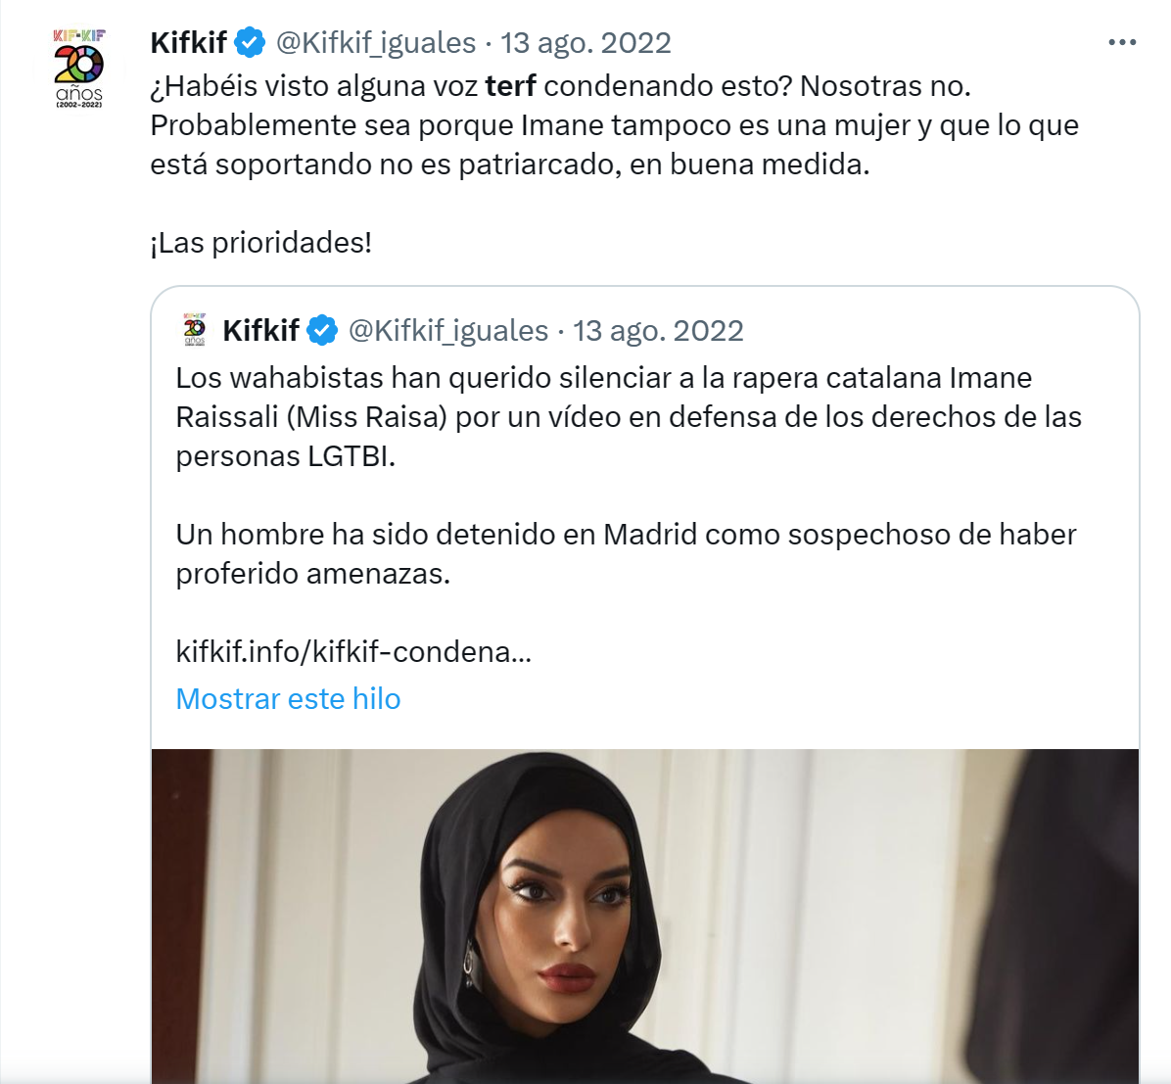Click the Kifkif 20 años profile avatar
Screen dimensions: 1171x1084
pos(78,69)
